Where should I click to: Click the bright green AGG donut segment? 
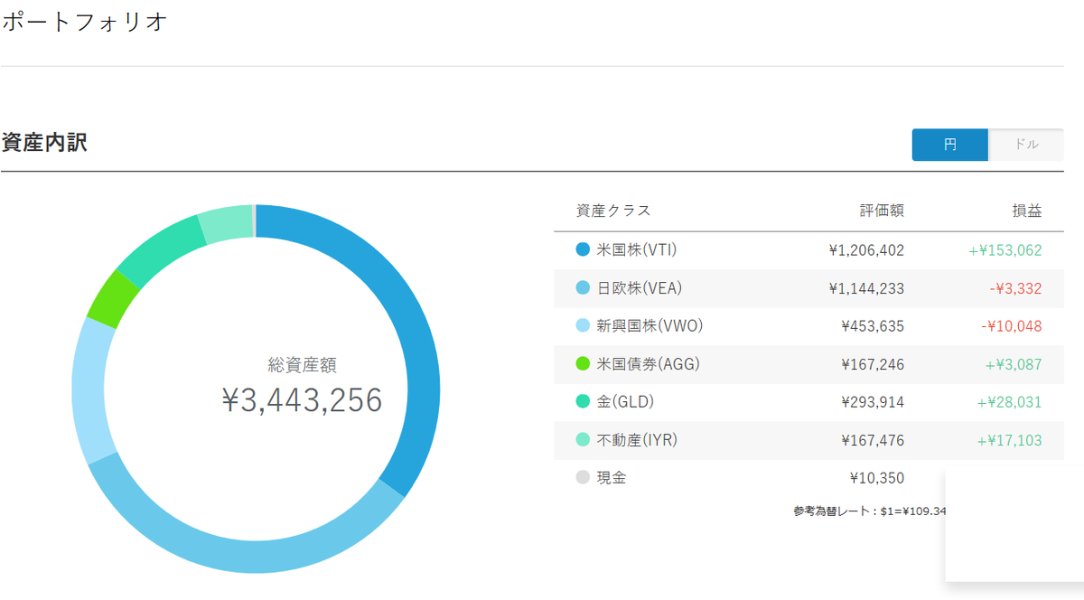(113, 297)
